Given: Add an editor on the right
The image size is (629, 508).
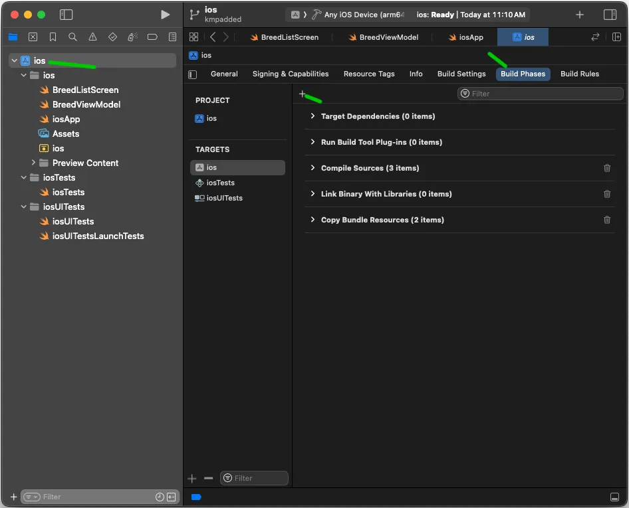Looking at the screenshot, I should [x=616, y=37].
